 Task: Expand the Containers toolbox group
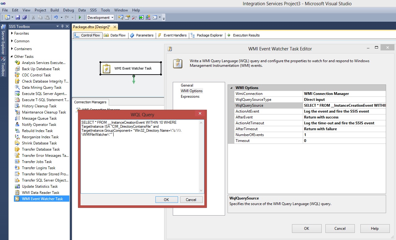click(x=12, y=49)
